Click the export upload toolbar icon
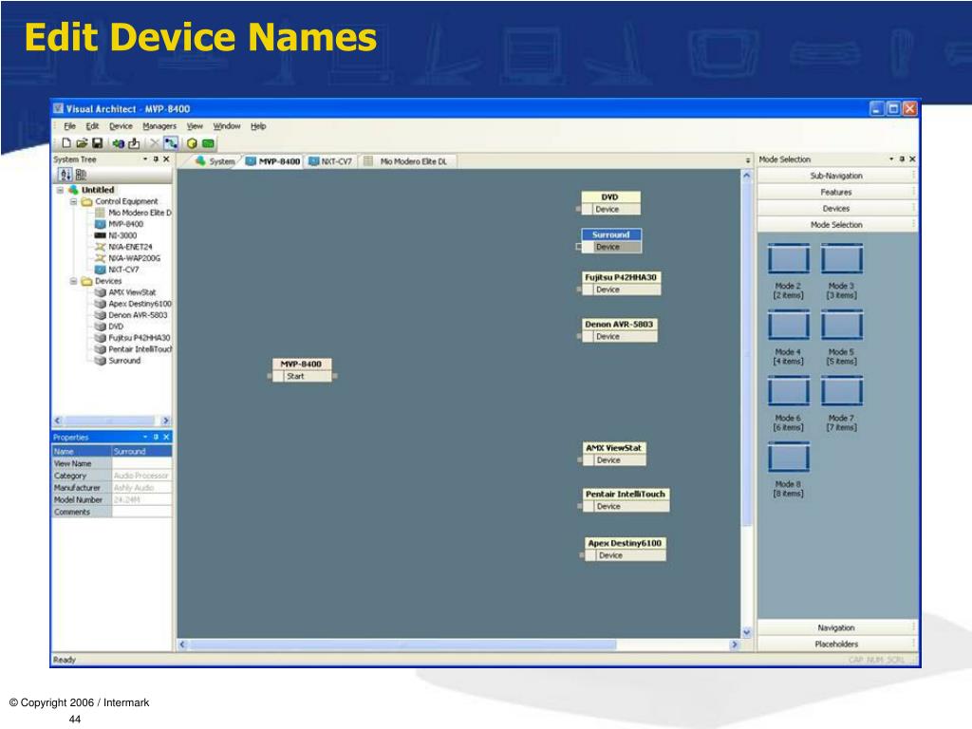The height and width of the screenshot is (729, 972). pos(134,143)
